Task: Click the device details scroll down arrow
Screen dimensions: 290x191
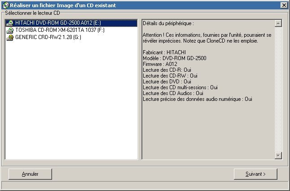Action: click(278, 155)
